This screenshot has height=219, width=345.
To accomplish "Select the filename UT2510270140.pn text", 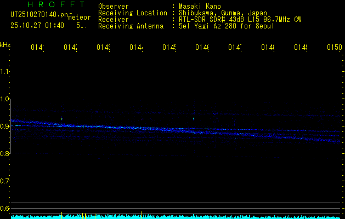I will point(39,15).
